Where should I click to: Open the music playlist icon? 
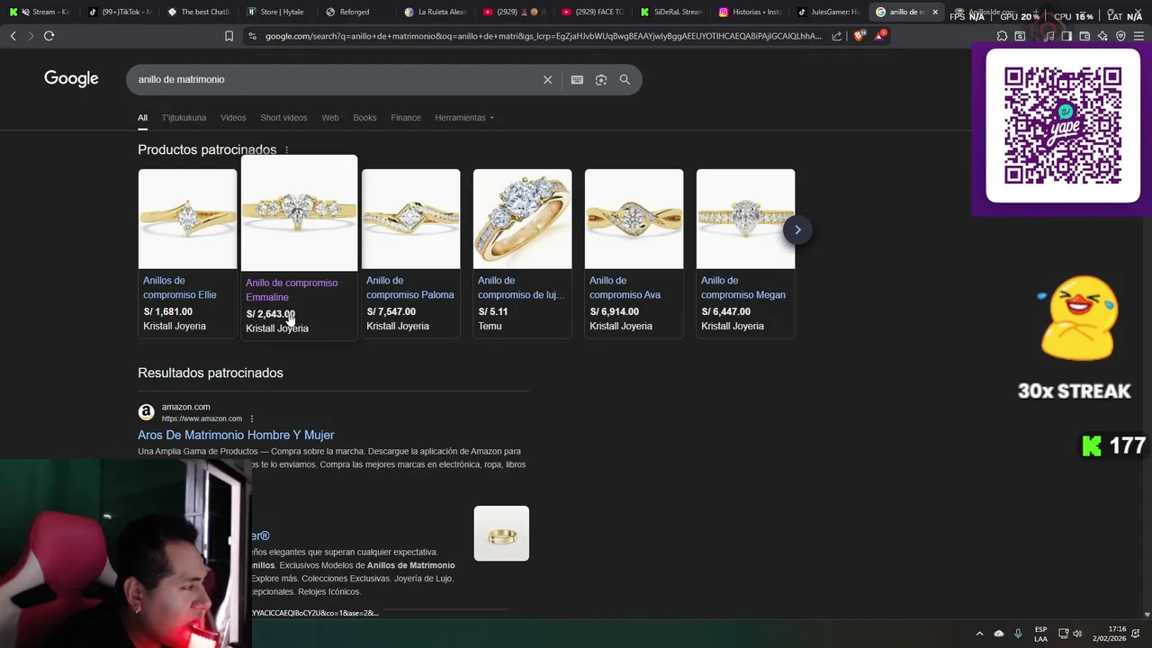point(1049,36)
